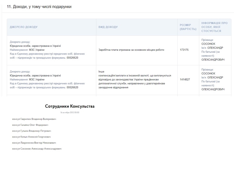
Task: Click consul Лавриненко Виктор Николаевич entry
Action: pyautogui.click(x=34, y=143)
